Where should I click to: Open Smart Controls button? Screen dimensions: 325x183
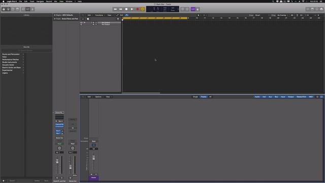click(x=23, y=9)
